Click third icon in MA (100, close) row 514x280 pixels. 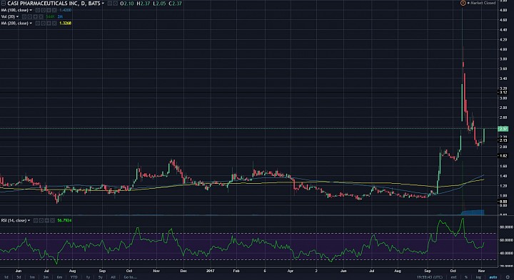[49, 10]
